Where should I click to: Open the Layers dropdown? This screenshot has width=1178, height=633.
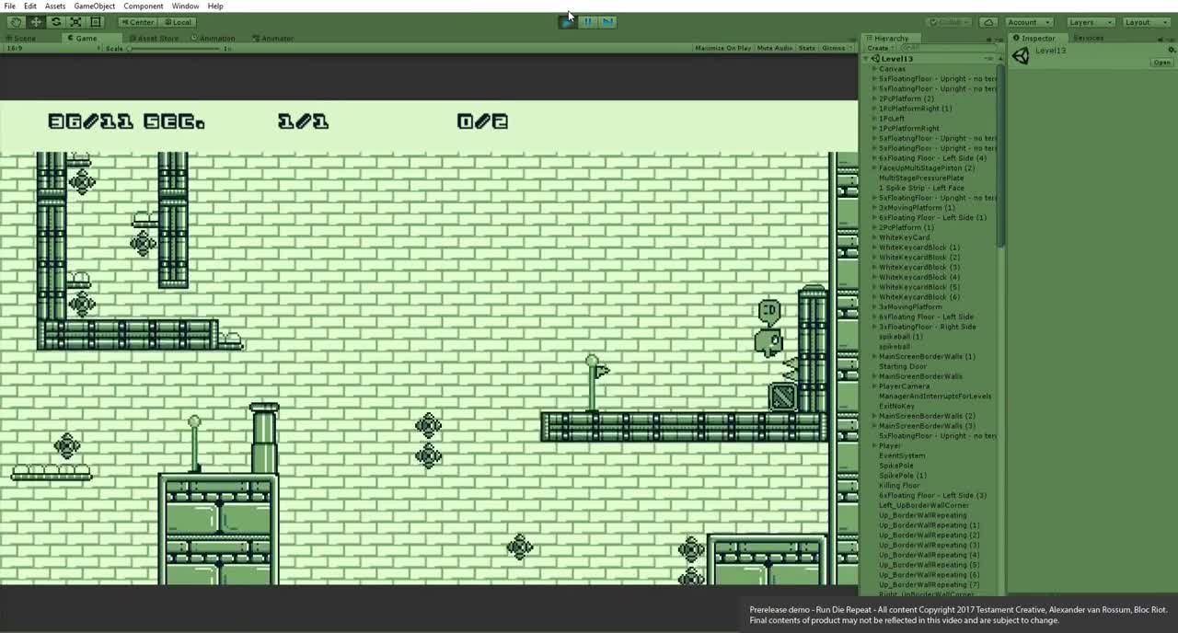pyautogui.click(x=1090, y=22)
